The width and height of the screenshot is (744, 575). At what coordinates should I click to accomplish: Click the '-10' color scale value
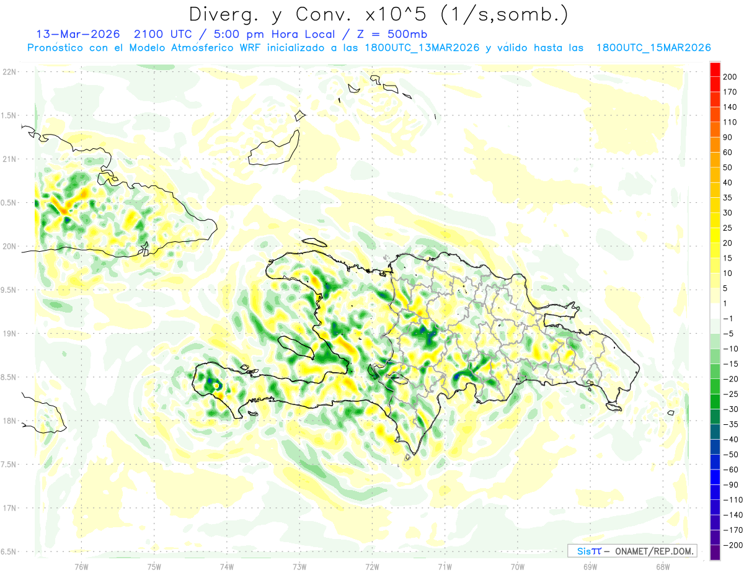click(x=729, y=349)
